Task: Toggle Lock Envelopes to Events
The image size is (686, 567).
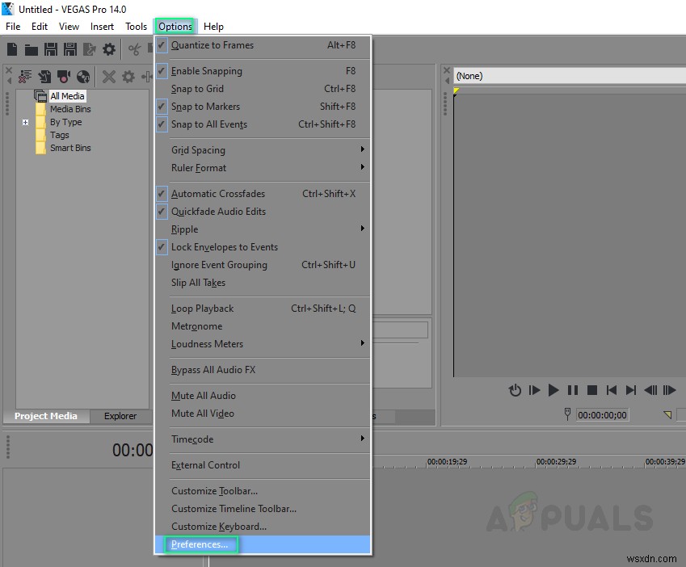Action: pyautogui.click(x=263, y=247)
